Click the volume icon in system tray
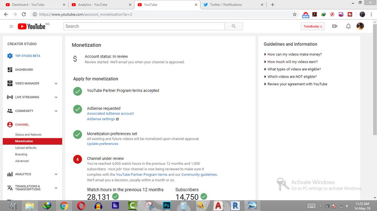Viewport: 377px width, 211px height. click(347, 206)
